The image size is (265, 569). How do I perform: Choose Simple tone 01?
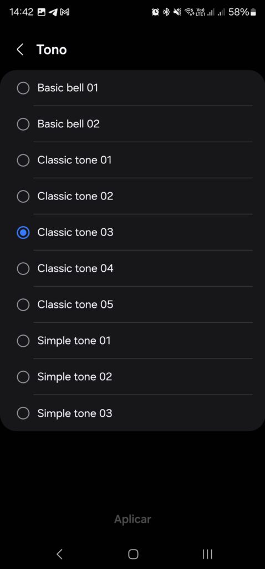[132, 341]
